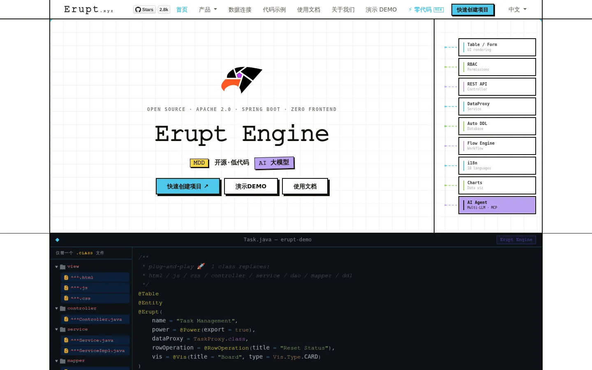This screenshot has height=370, width=592.
Task: Select the i18n languages card
Action: pyautogui.click(x=497, y=166)
